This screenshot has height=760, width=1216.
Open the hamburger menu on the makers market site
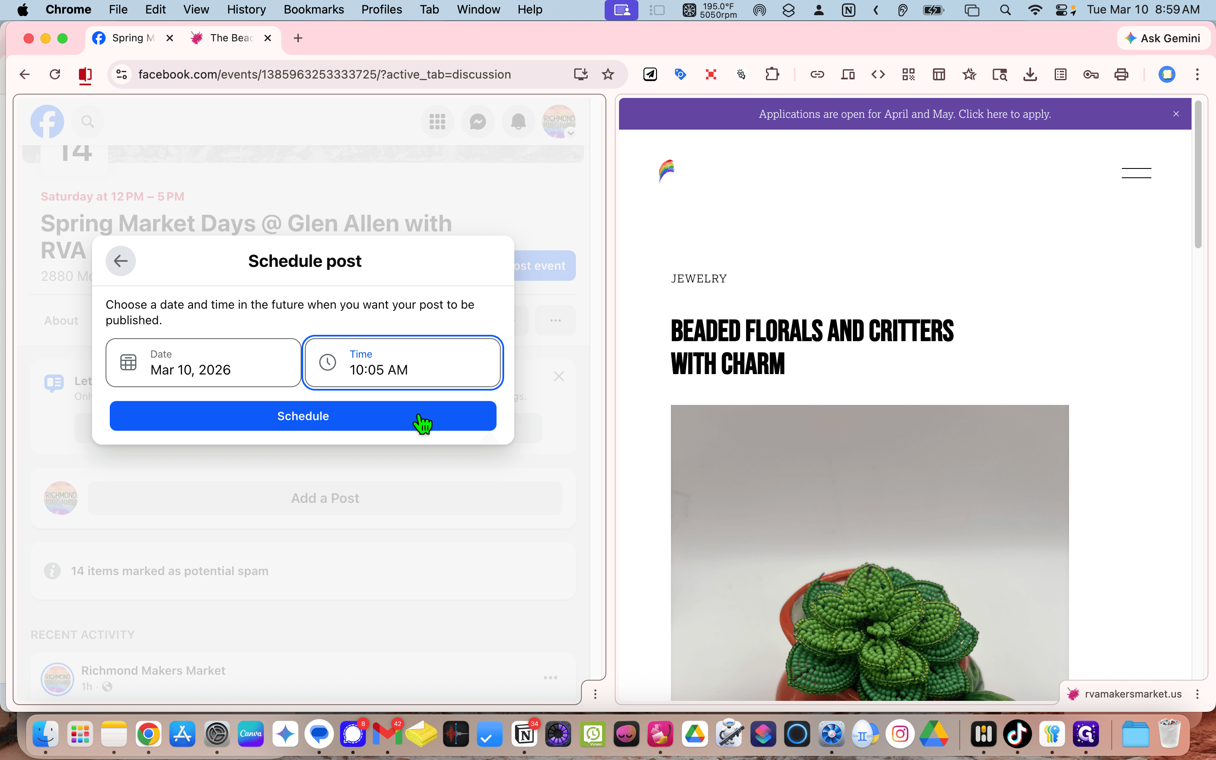click(x=1137, y=173)
